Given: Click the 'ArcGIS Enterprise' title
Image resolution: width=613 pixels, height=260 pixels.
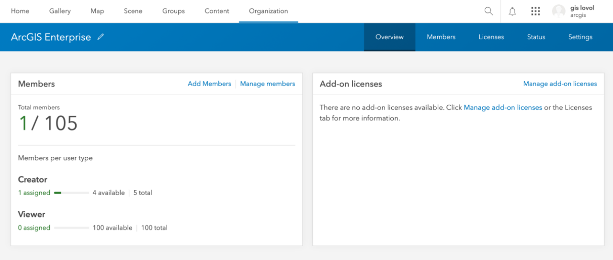Looking at the screenshot, I should [x=51, y=37].
